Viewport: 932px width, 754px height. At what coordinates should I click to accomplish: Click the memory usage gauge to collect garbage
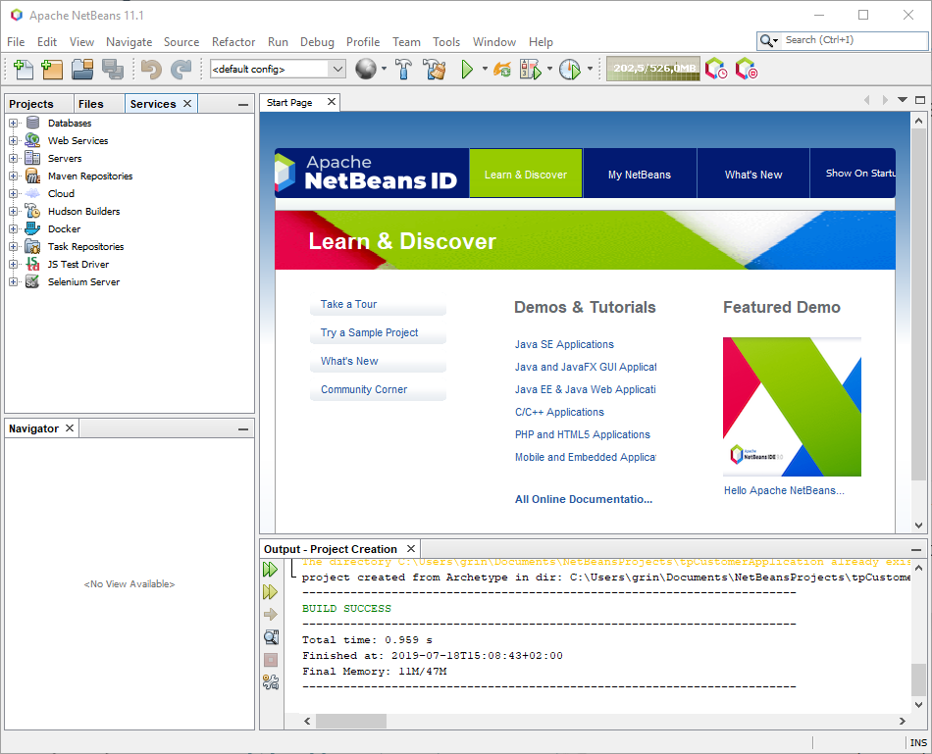tap(653, 69)
